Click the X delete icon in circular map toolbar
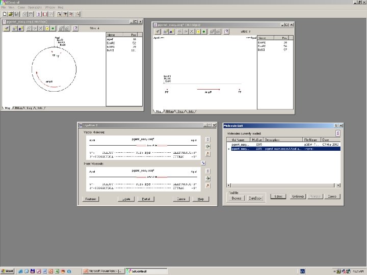367x275 pixels. point(41,29)
